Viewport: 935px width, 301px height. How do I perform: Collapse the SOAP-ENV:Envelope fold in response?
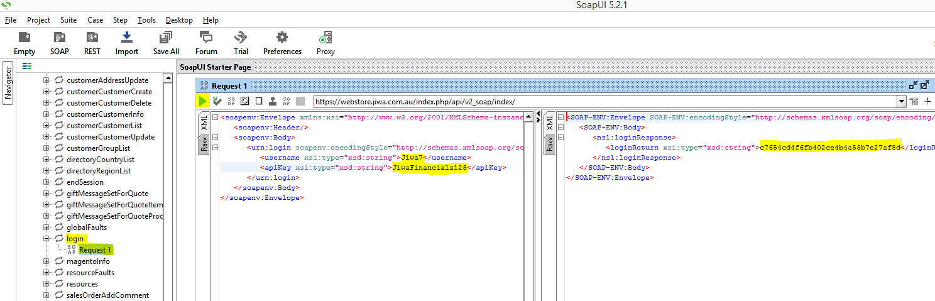[x=561, y=118]
